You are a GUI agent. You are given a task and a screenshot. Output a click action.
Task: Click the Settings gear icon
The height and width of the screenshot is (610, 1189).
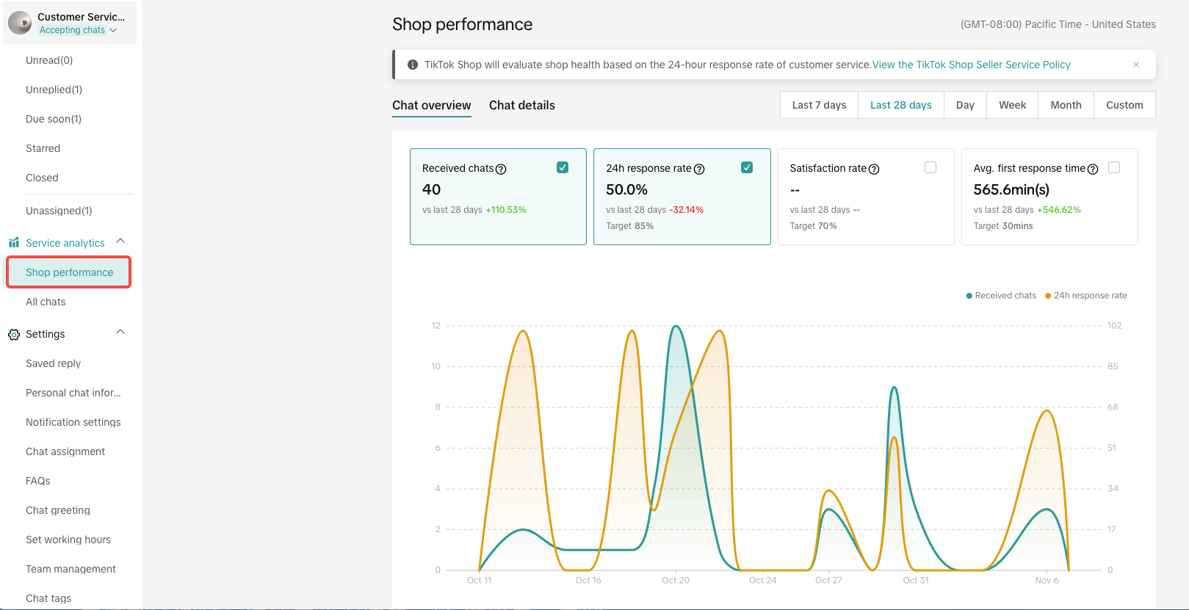(x=14, y=335)
